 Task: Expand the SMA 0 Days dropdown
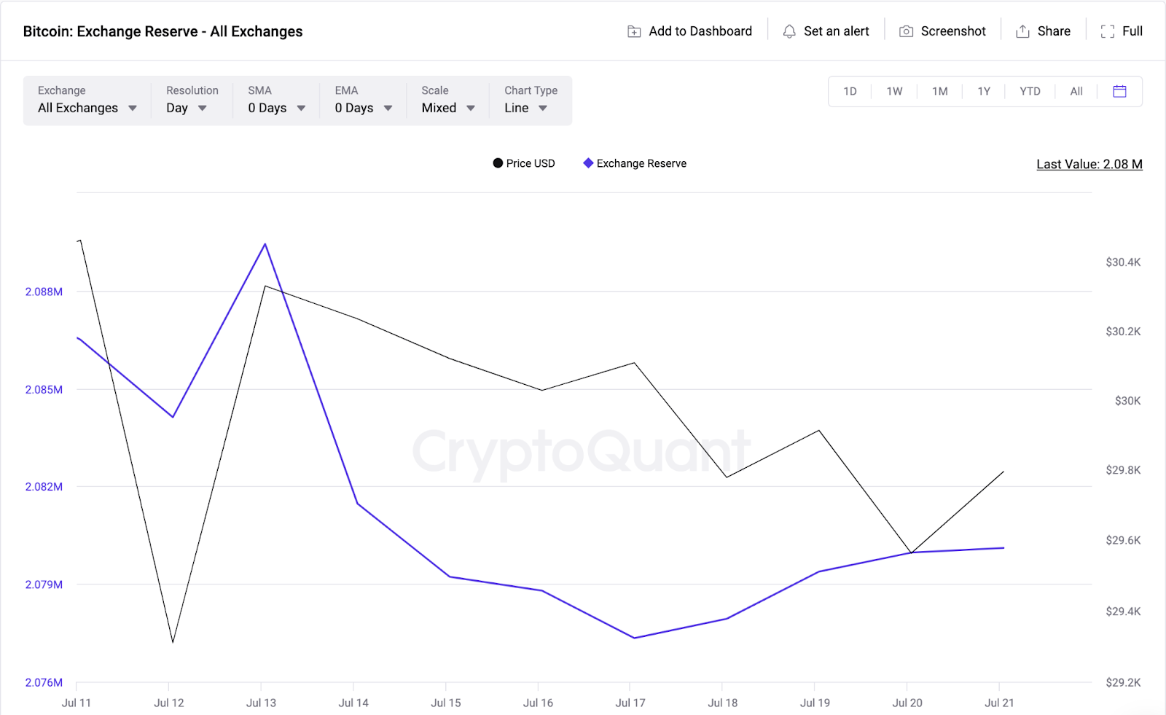276,100
